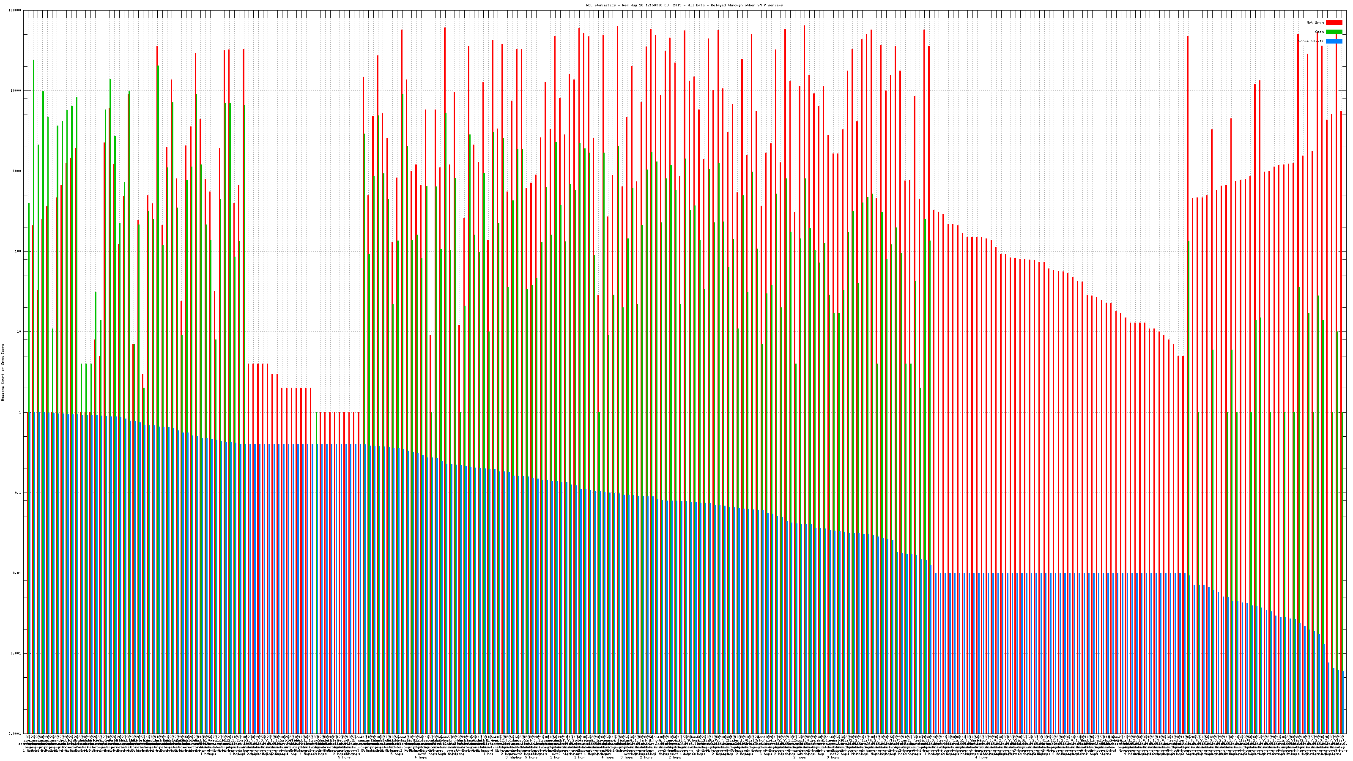Click the RBL Statistics chart title
This screenshot has width=1353, height=761.
(684, 5)
